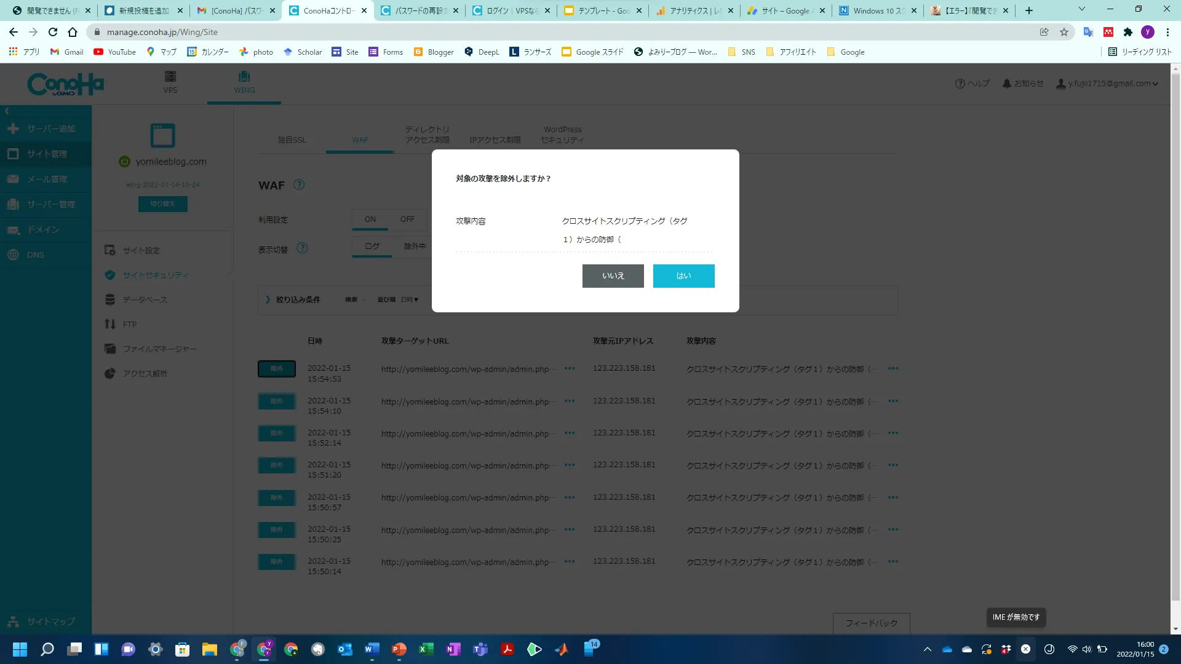Open サイト設定 in the site menu
The width and height of the screenshot is (1181, 664).
click(141, 250)
